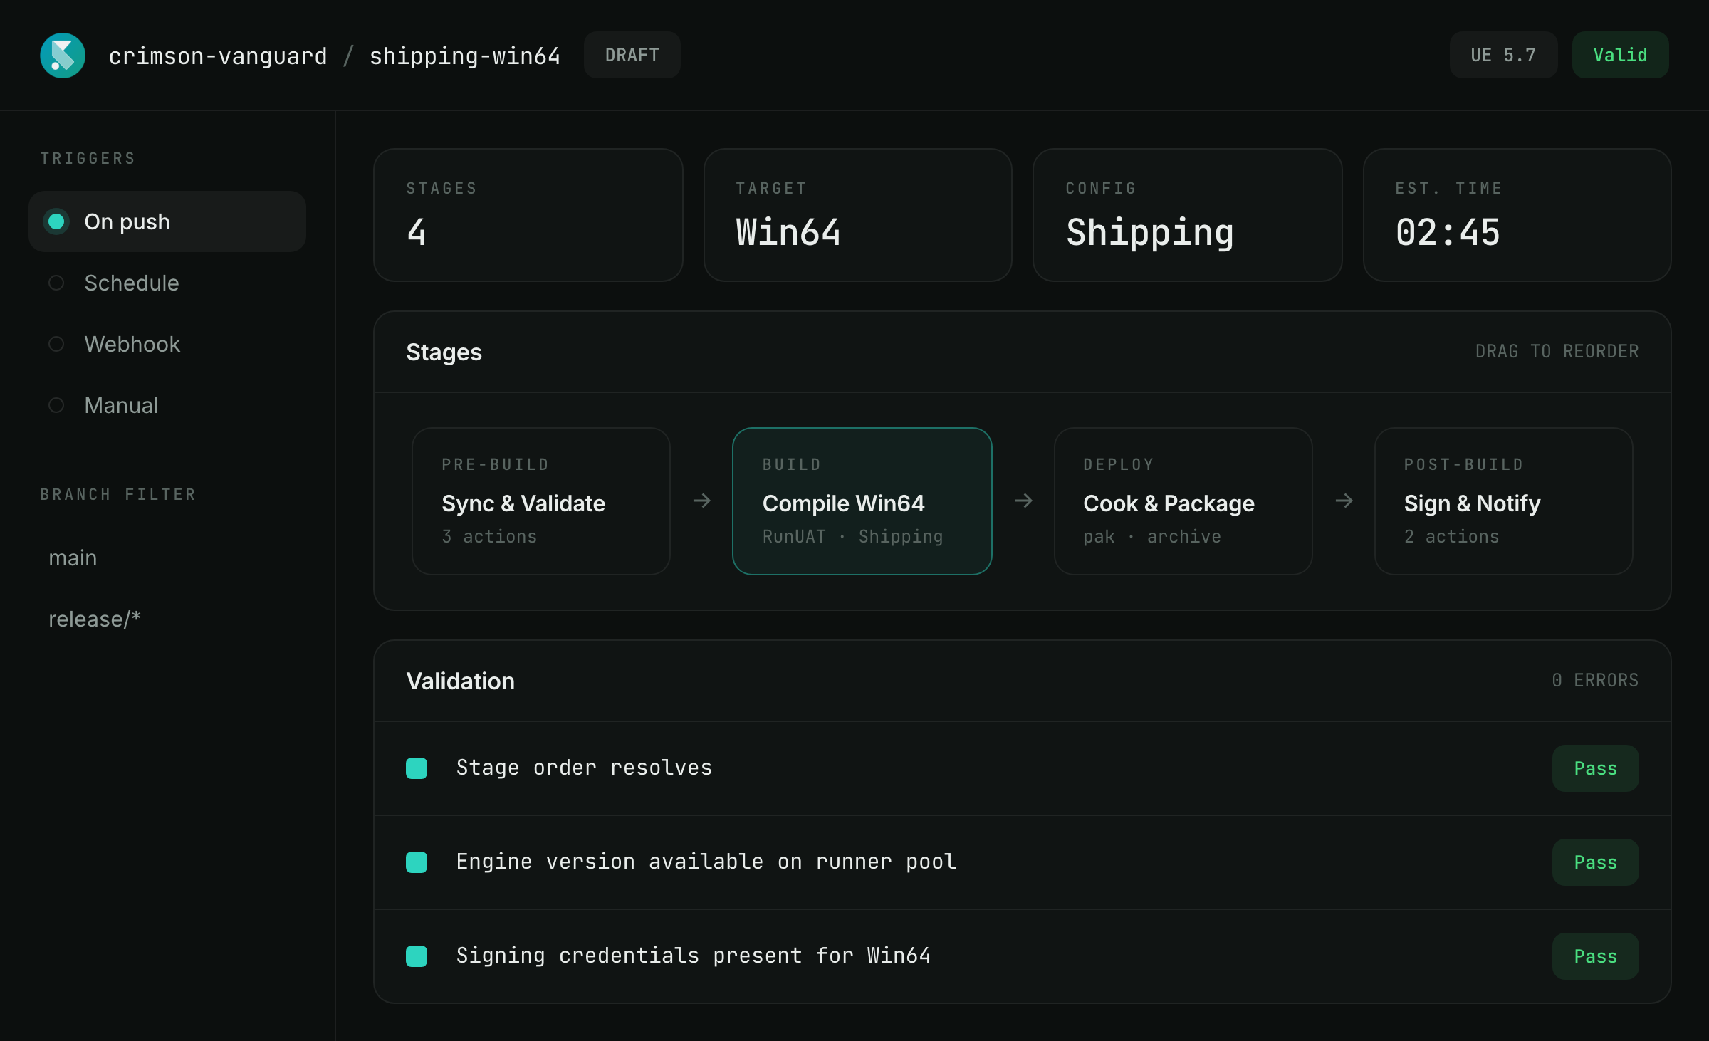
Task: Click status square for Signing credentials present
Action: click(417, 956)
